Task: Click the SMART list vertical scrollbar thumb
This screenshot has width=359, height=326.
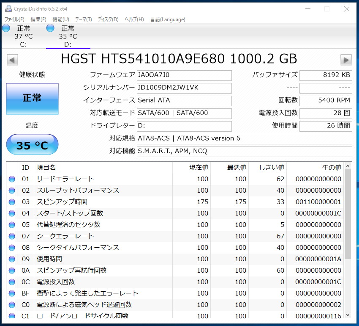Action: click(348, 214)
